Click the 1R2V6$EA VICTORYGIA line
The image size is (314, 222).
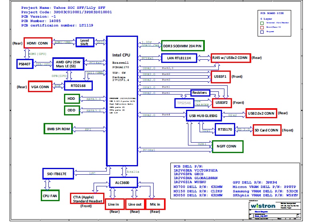coord(196,170)
